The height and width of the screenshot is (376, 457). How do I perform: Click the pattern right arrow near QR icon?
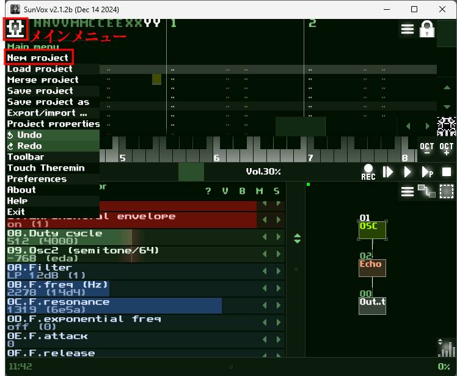coord(427,126)
